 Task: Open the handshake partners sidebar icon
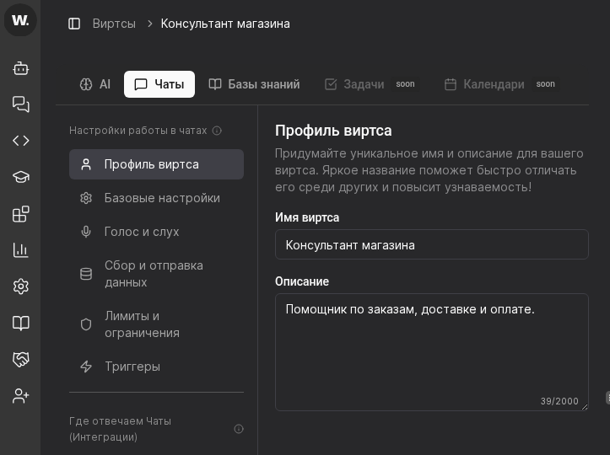coord(20,359)
